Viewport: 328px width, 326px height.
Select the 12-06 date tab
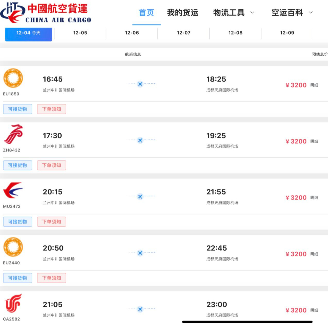point(132,33)
